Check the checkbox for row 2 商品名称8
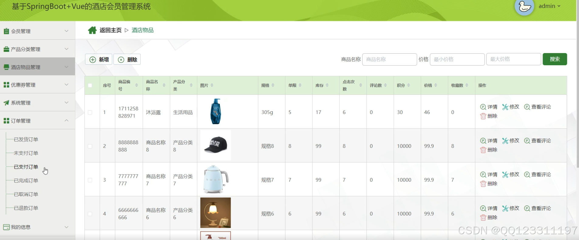Screen dimensions: 579x240 [90, 146]
